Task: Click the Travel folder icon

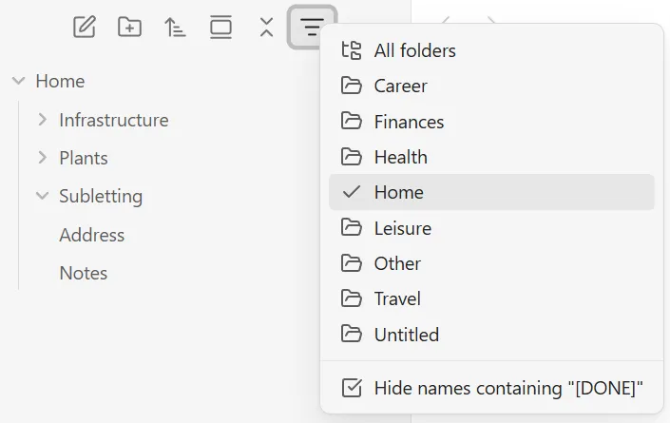Action: [x=352, y=298]
